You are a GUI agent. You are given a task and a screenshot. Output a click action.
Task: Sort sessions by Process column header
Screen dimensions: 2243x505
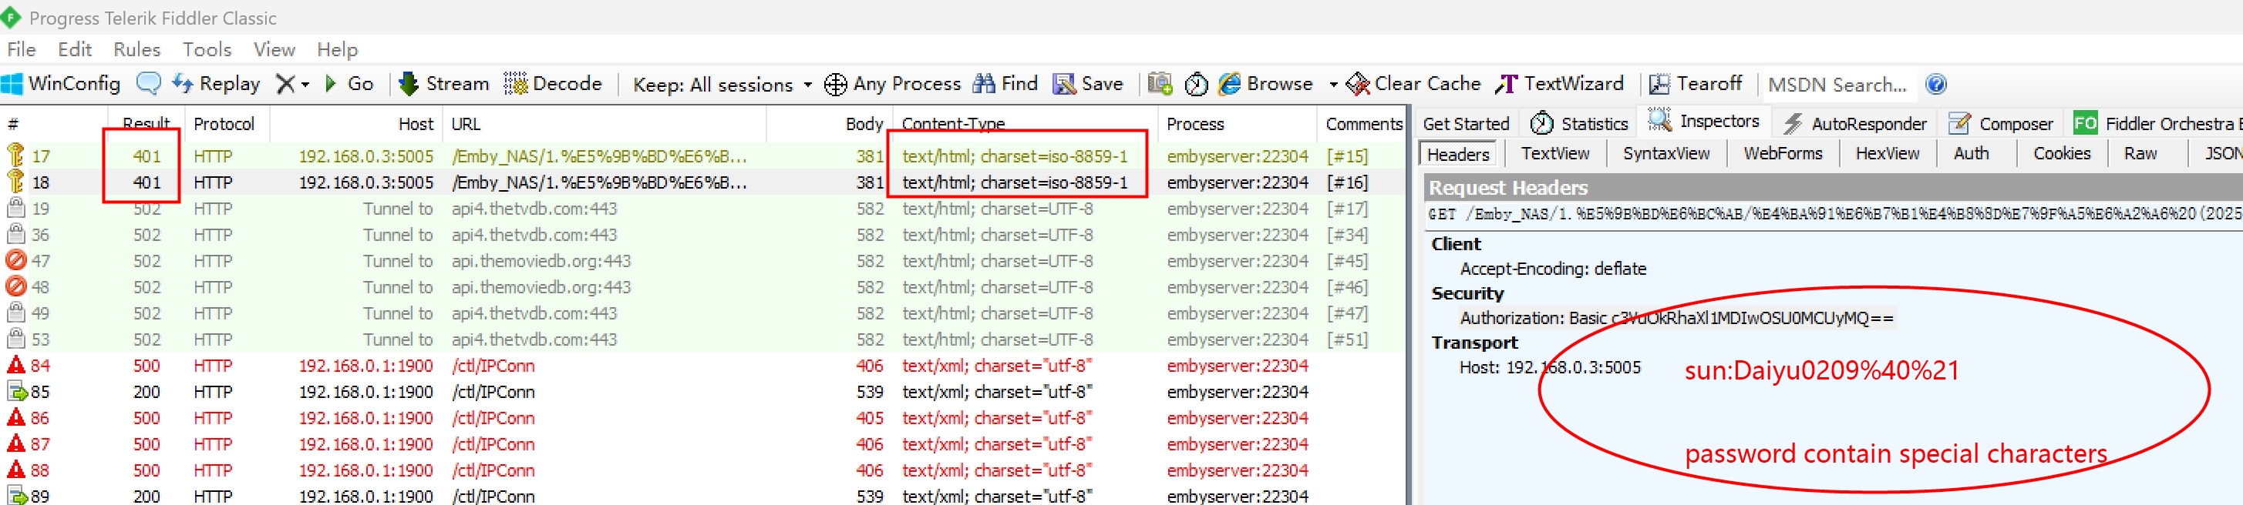[x=1238, y=124]
